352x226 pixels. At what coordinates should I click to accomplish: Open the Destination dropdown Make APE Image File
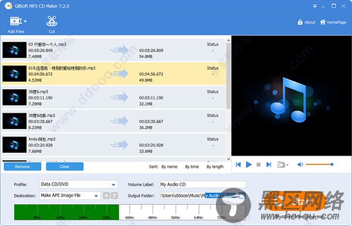coord(70,195)
